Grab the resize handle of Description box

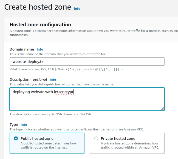click(x=163, y=108)
